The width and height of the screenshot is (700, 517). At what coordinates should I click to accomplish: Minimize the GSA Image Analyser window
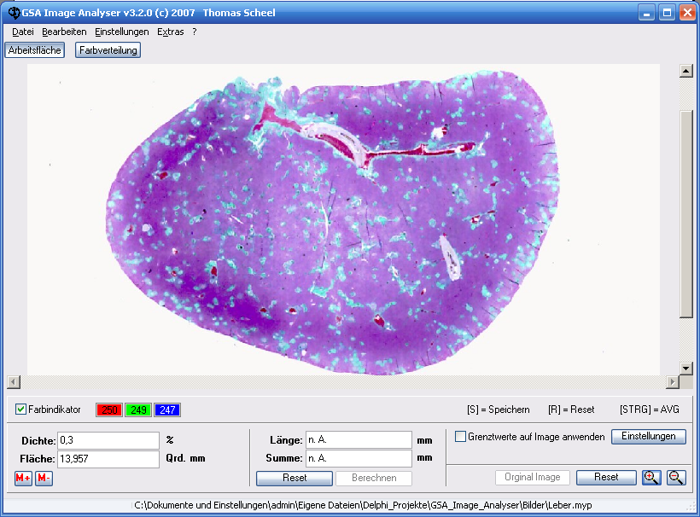coord(646,13)
